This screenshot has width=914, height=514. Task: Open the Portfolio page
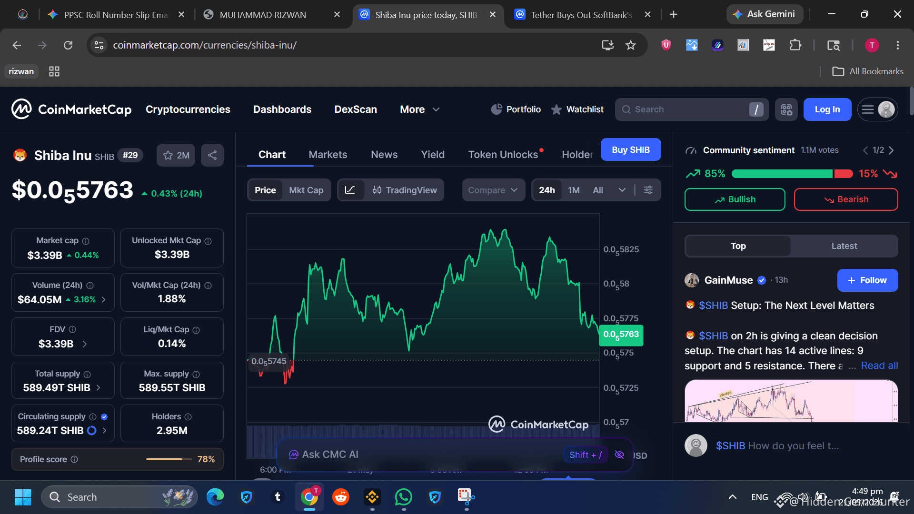[x=516, y=109]
